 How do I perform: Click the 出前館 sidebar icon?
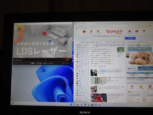click(x=77, y=66)
